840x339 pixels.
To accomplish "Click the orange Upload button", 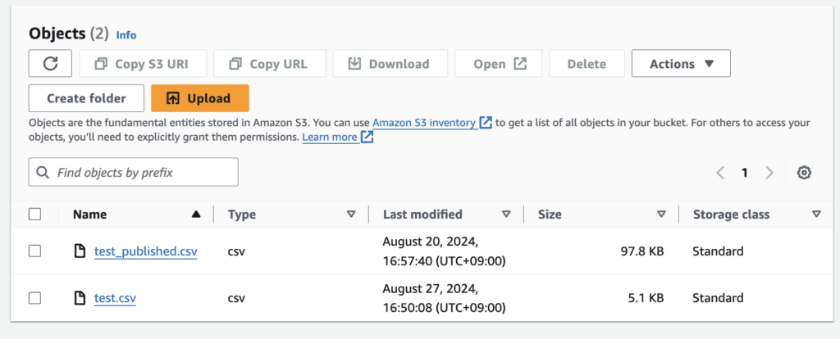I will click(x=200, y=98).
